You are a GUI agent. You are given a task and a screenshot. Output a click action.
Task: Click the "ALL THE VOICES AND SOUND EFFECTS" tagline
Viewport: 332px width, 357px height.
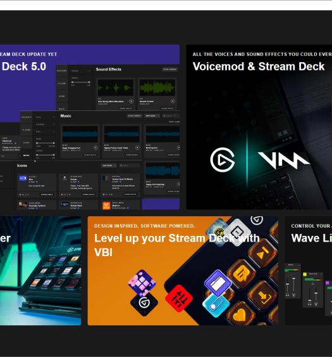click(262, 54)
